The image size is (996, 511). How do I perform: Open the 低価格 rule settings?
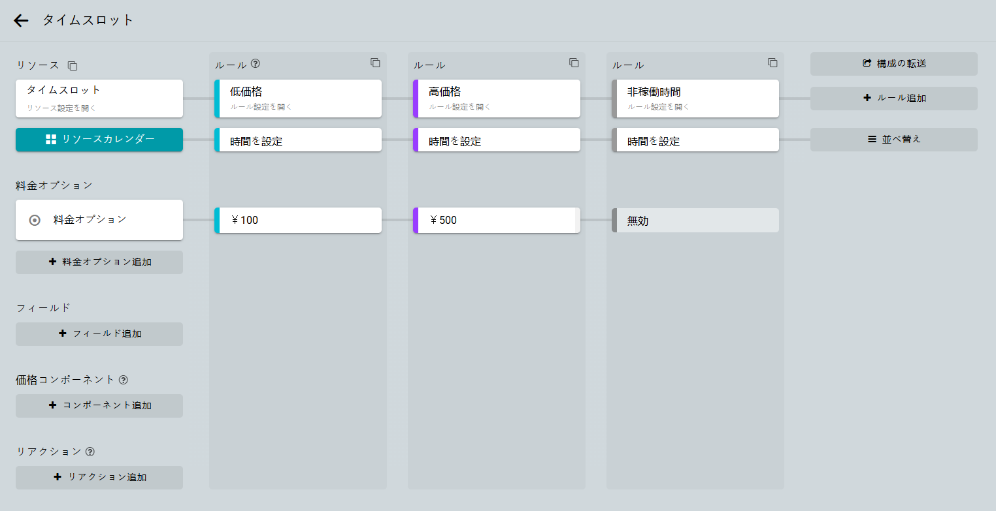[299, 99]
